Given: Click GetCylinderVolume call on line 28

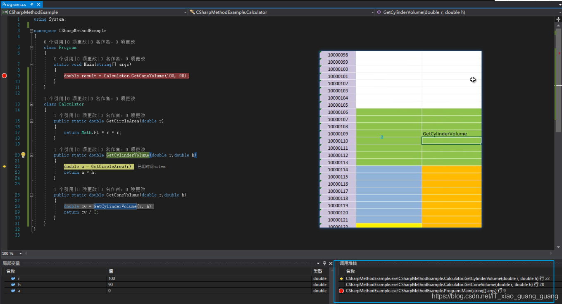Looking at the screenshot, I should point(115,206).
